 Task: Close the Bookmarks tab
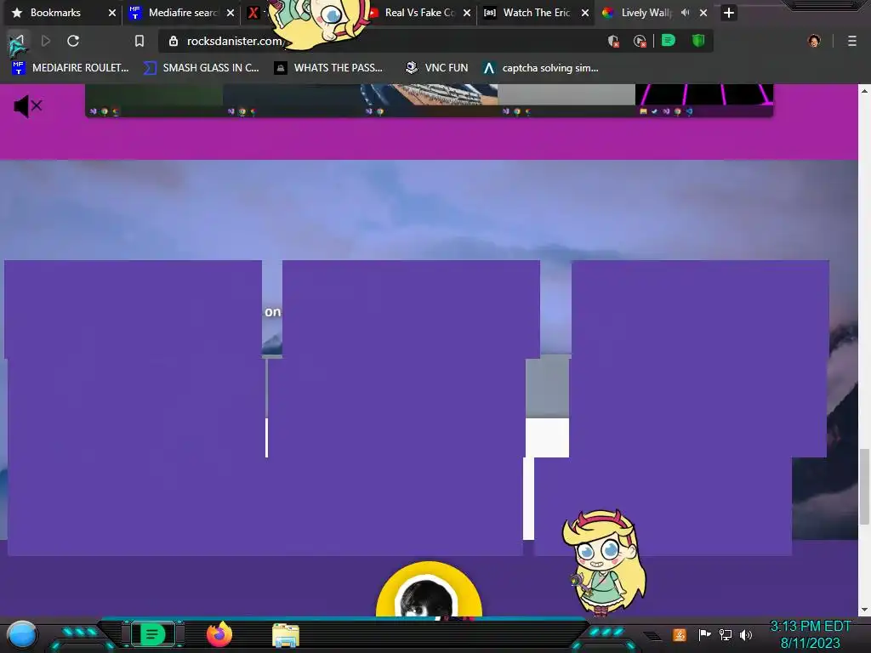tap(112, 13)
